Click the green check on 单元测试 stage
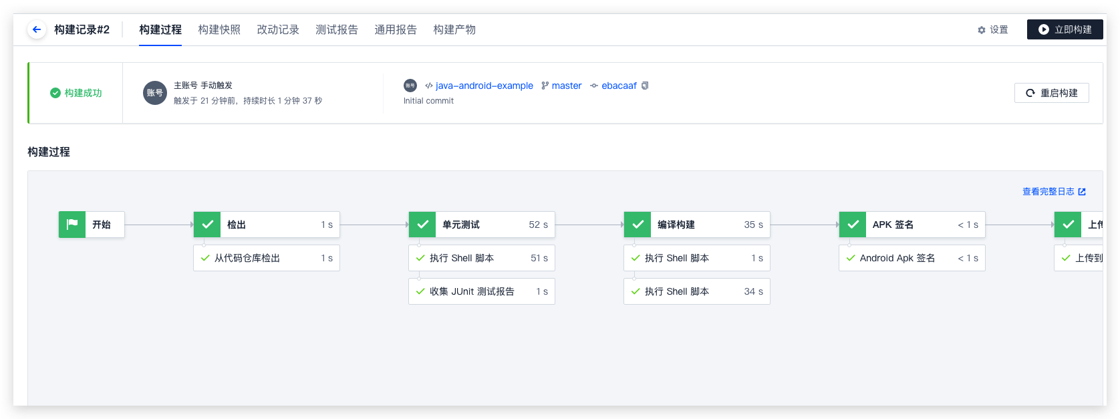 tap(422, 225)
